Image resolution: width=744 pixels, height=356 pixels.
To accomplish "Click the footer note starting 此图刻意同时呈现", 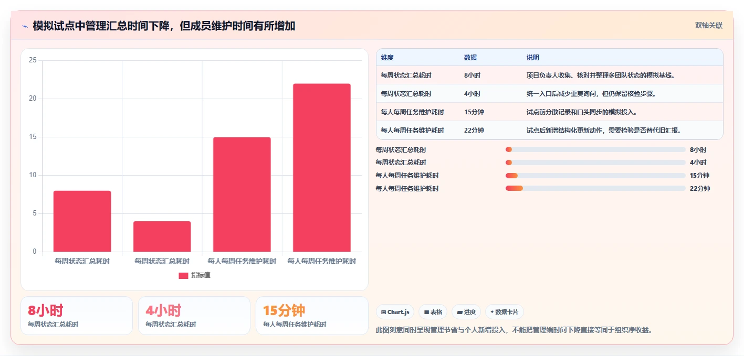I will point(514,330).
